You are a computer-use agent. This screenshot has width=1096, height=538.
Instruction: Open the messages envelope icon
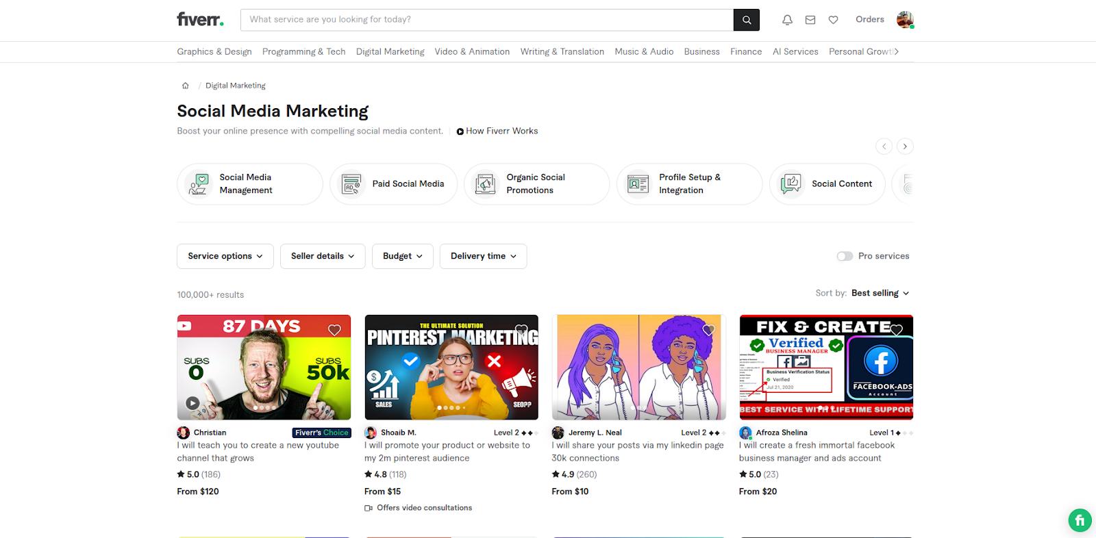point(810,20)
